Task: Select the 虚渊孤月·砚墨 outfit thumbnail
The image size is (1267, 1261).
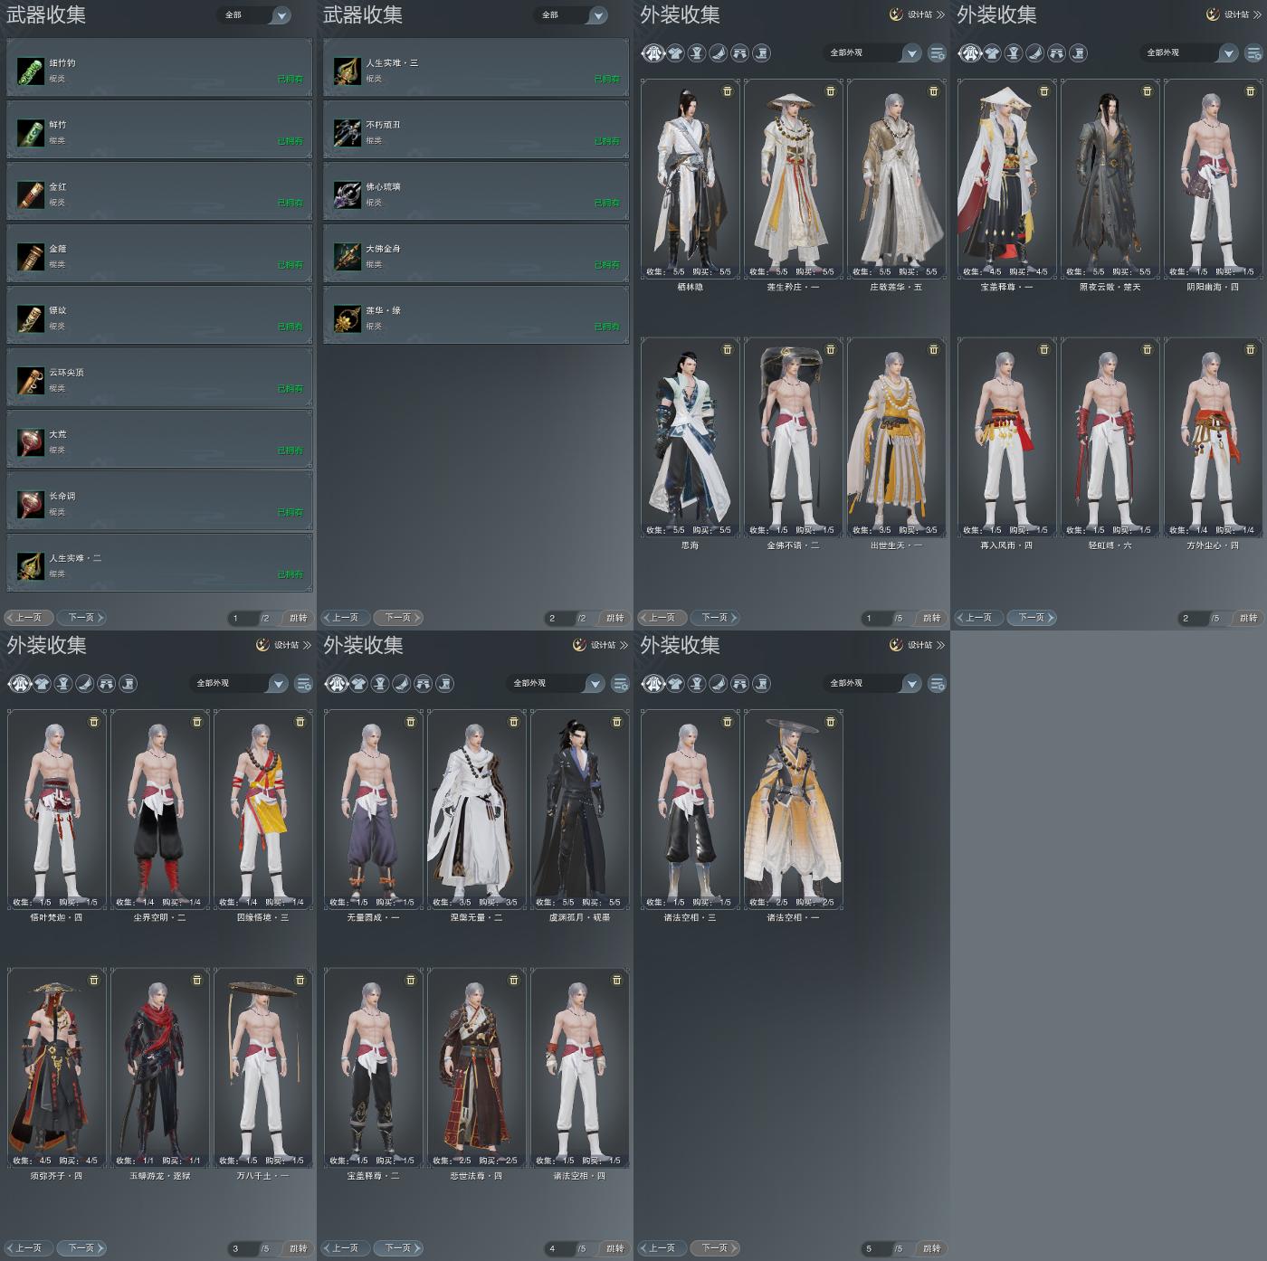Action: [580, 811]
